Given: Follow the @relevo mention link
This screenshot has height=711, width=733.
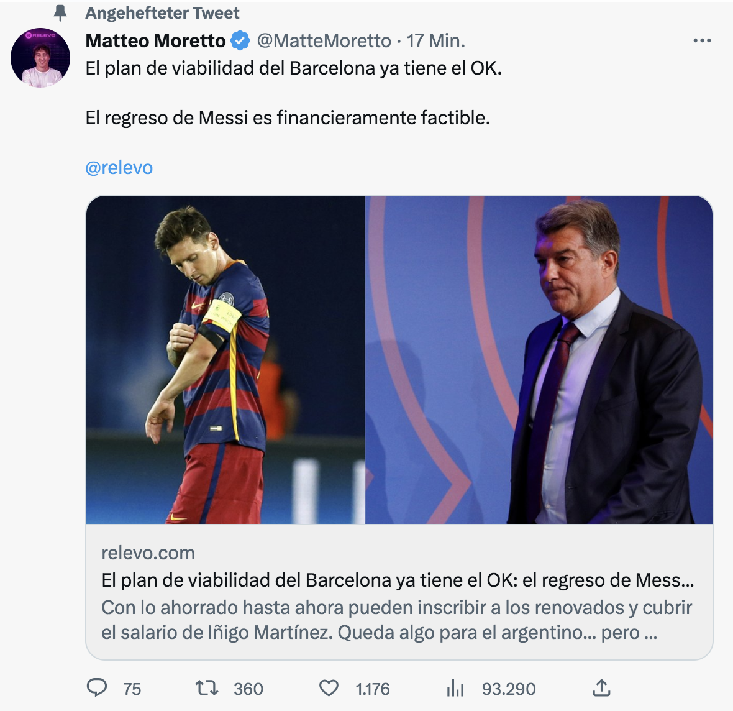Looking at the screenshot, I should pyautogui.click(x=119, y=168).
